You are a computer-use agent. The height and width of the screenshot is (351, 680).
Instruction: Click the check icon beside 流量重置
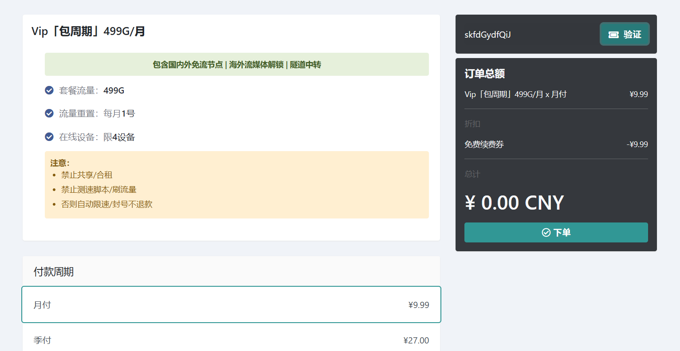(x=49, y=113)
